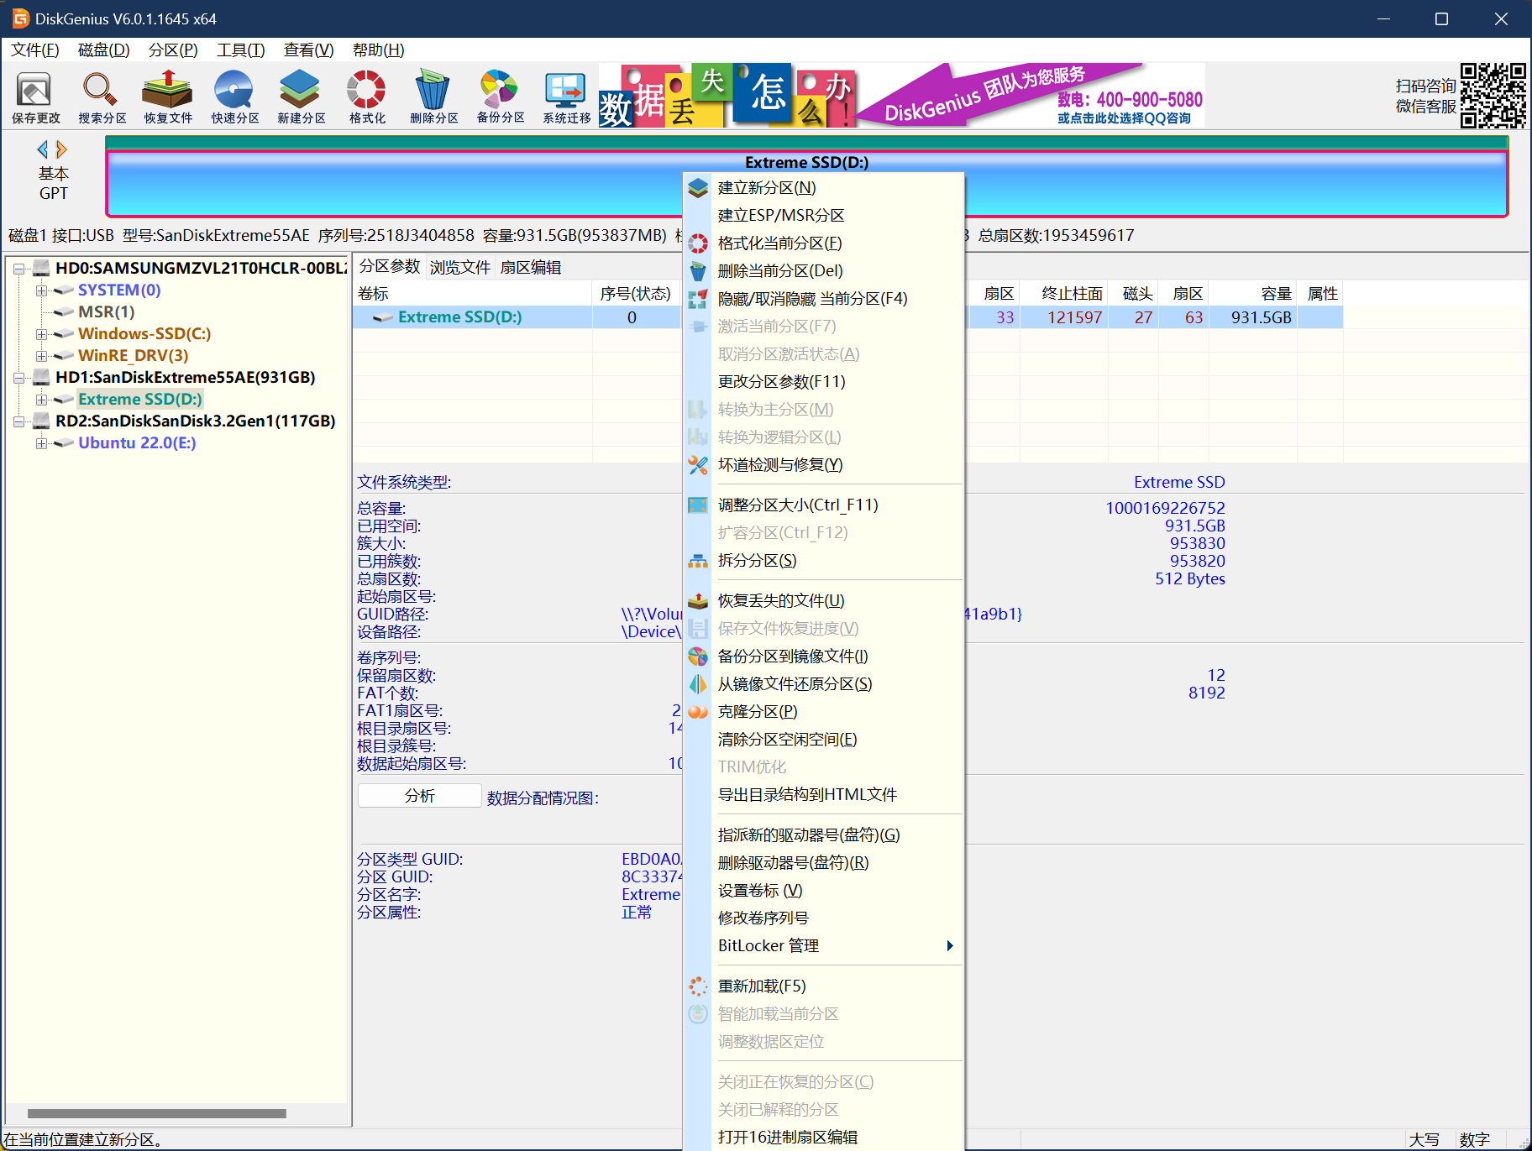Choose 建立新分区(N) from context menu
1532x1151 pixels.
tap(824, 187)
